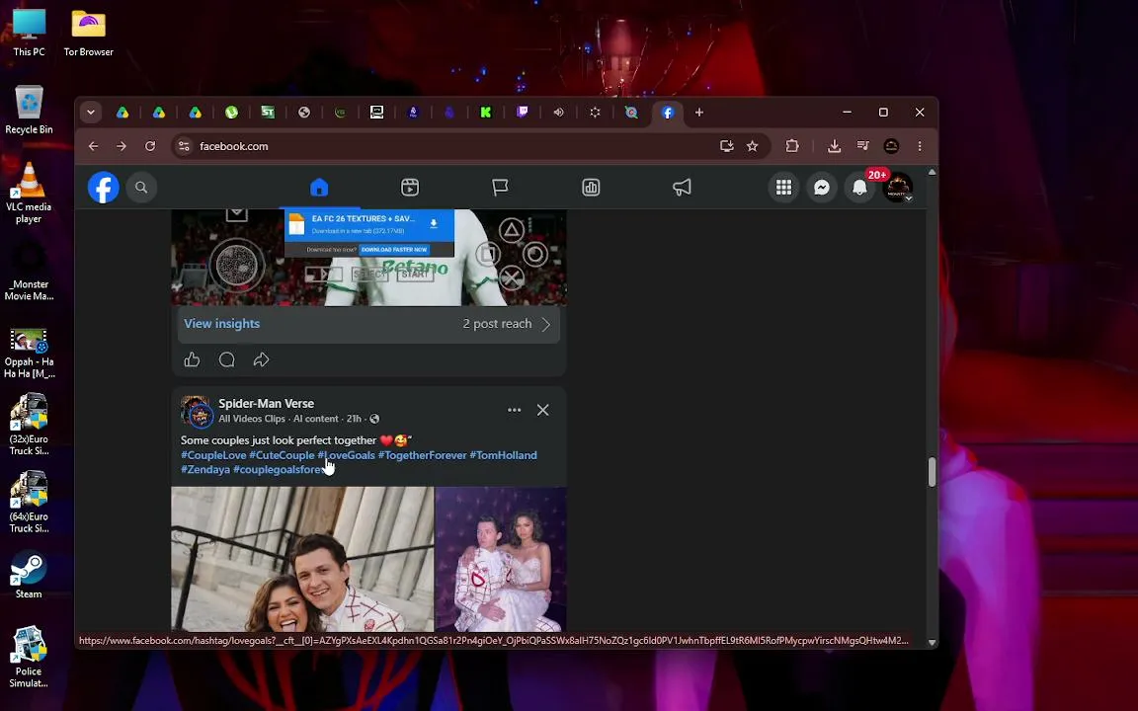
Task: Open the media controls icon
Action: pyautogui.click(x=863, y=146)
